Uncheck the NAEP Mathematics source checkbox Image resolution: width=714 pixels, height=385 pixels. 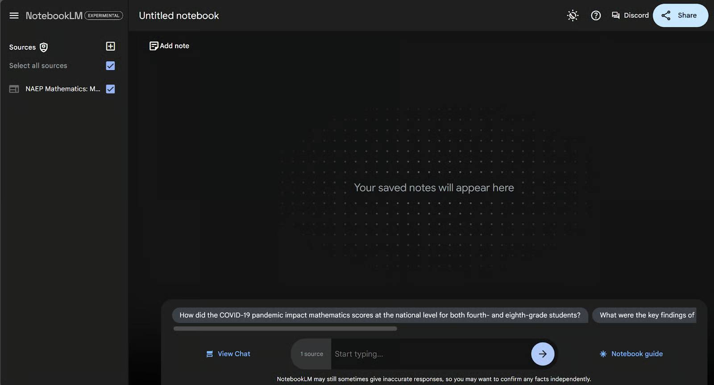[x=110, y=89]
